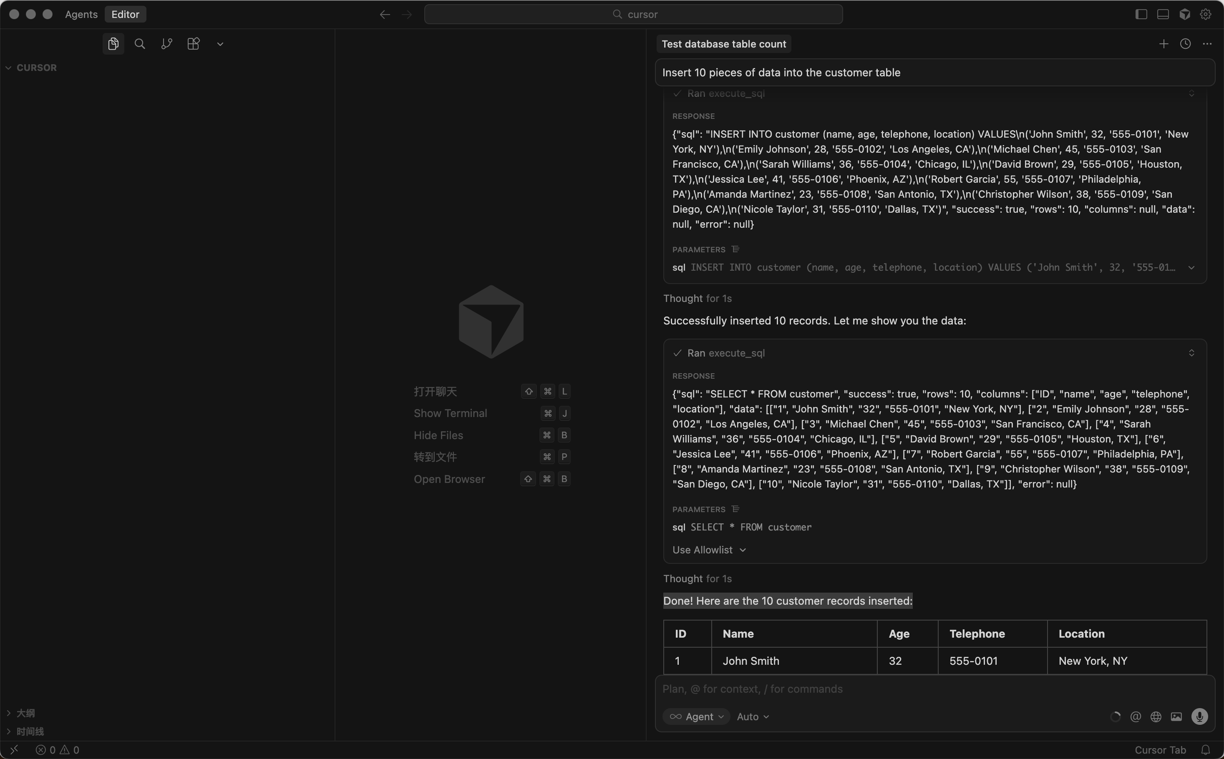Screen dimensions: 1224x759
Task: Click the @ mention context icon
Action: click(1135, 716)
